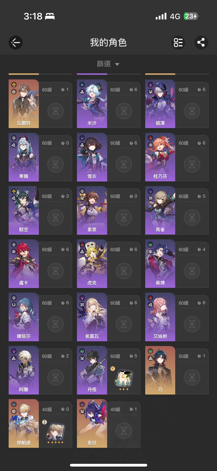217x471 pixels.
Task: Tap 虎克's empty light cone slot
Action: pyautogui.click(x=124, y=271)
